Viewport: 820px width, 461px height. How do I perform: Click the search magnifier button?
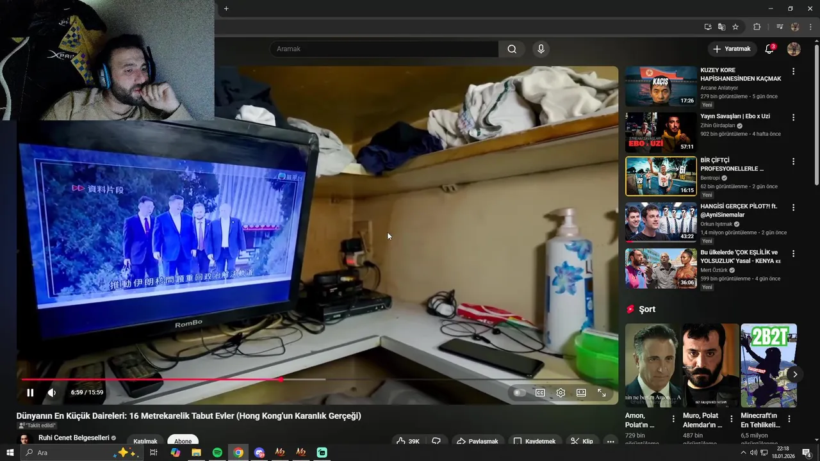pos(512,49)
